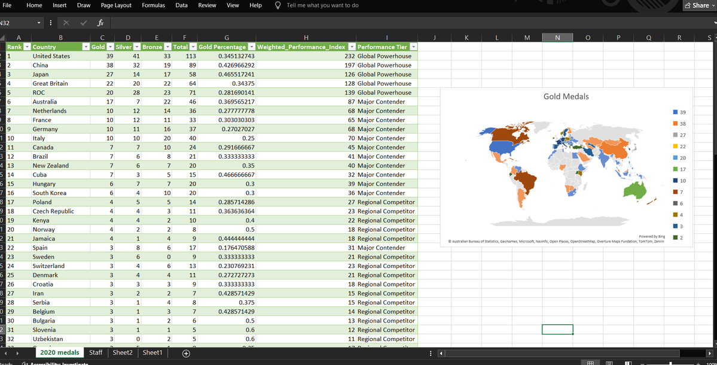Switch to the Staff sheet tab
Image resolution: width=717 pixels, height=365 pixels.
(96, 352)
